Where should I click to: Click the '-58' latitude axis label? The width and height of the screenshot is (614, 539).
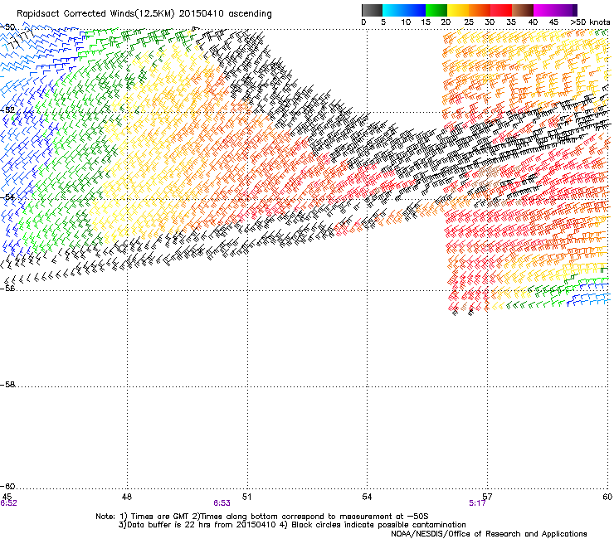[7, 385]
